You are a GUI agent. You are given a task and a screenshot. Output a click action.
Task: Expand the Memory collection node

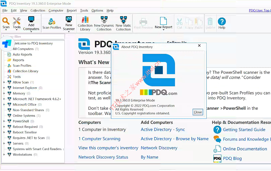(4, 93)
